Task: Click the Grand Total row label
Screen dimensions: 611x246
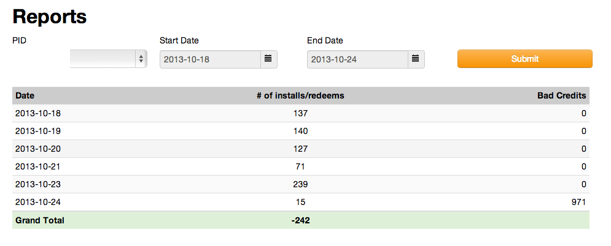Action: (40, 220)
